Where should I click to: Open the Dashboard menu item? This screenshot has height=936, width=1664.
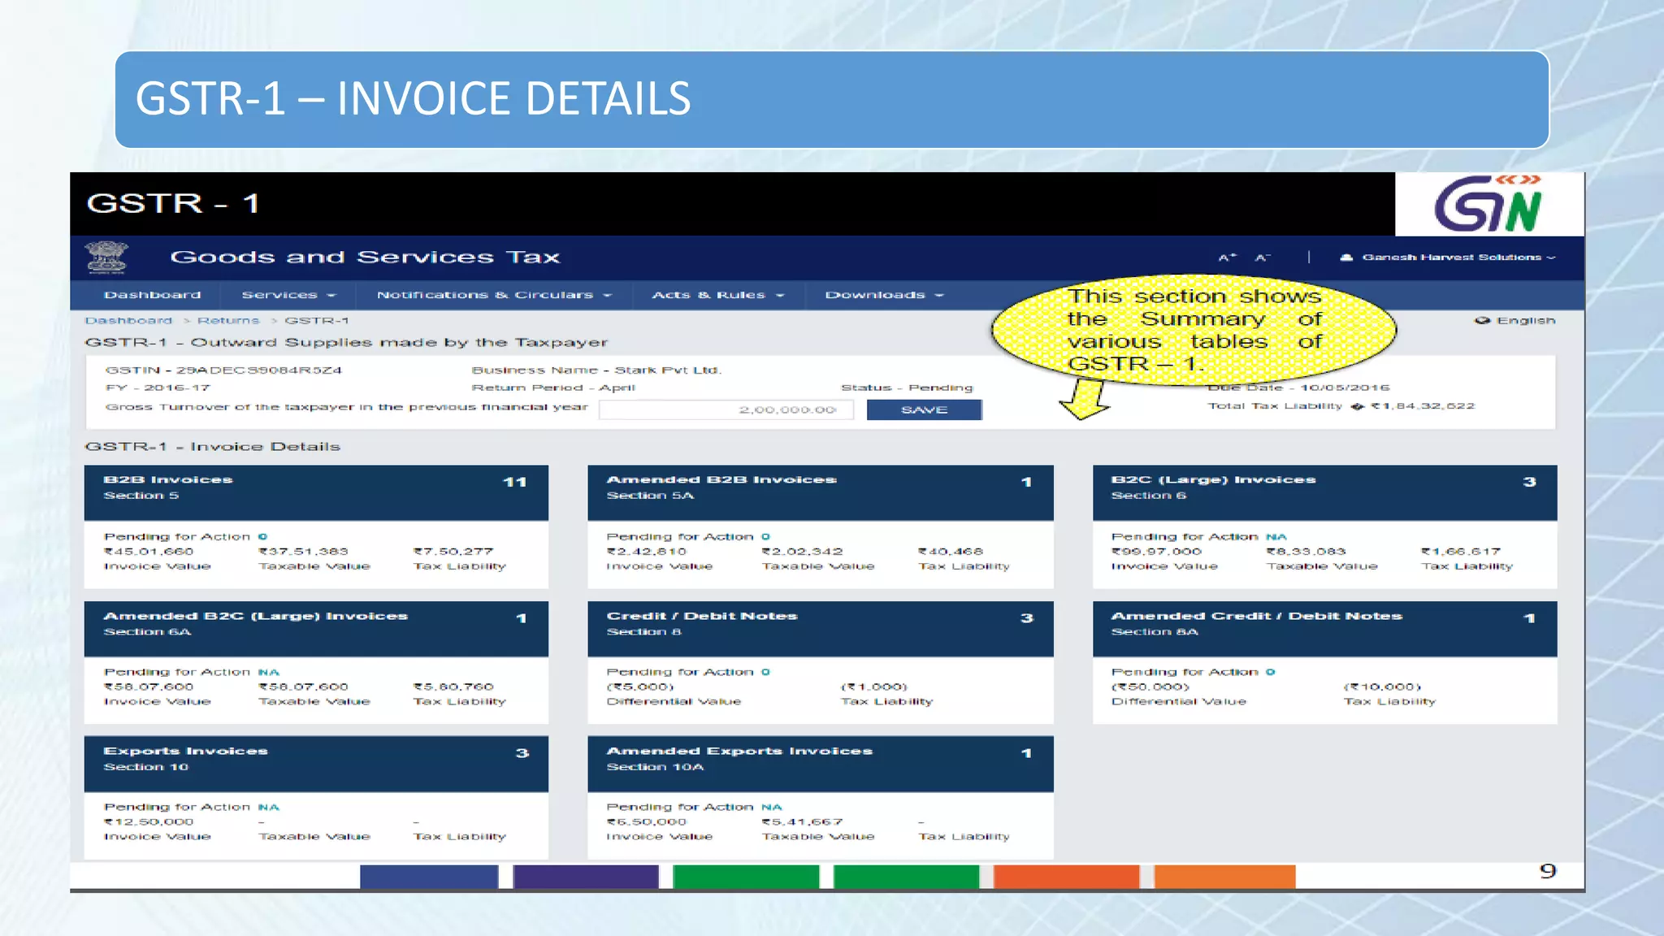pos(152,295)
